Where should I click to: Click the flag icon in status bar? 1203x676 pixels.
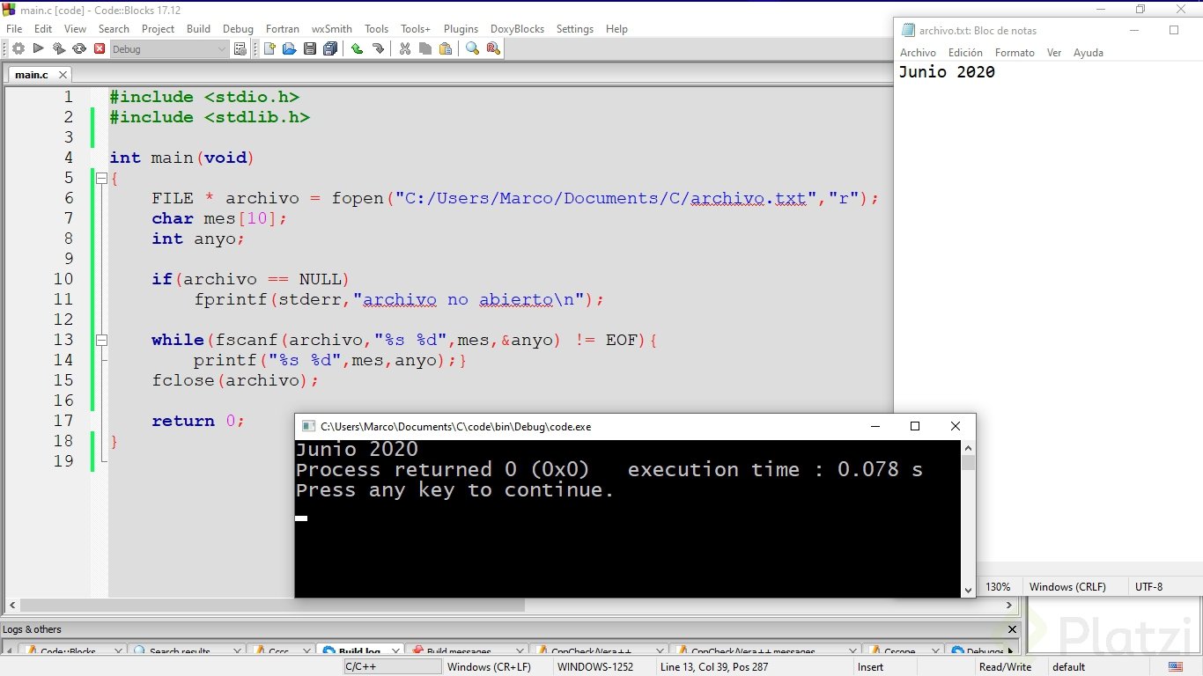[1175, 667]
